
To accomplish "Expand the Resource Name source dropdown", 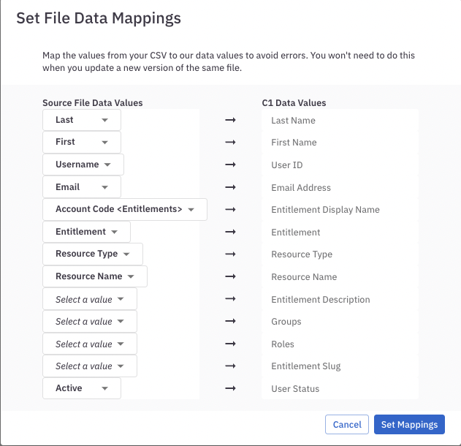I will coord(95,276).
